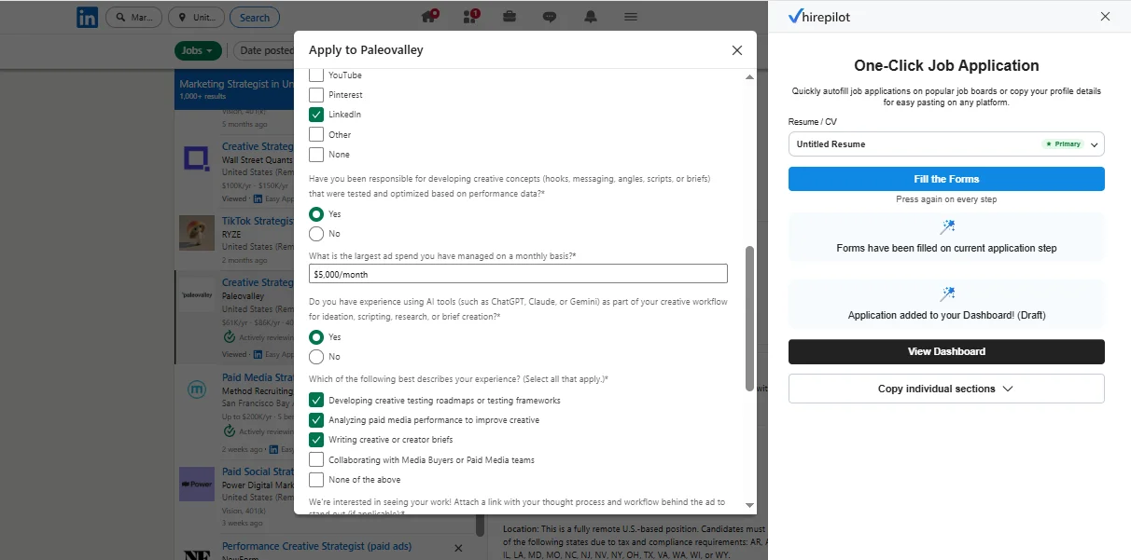Check the Other checkbox
Image resolution: width=1131 pixels, height=560 pixels.
316,135
